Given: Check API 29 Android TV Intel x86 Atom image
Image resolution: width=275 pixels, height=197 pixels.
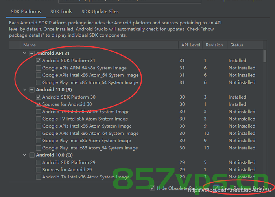Looking at the screenshot, I should click(39, 177).
